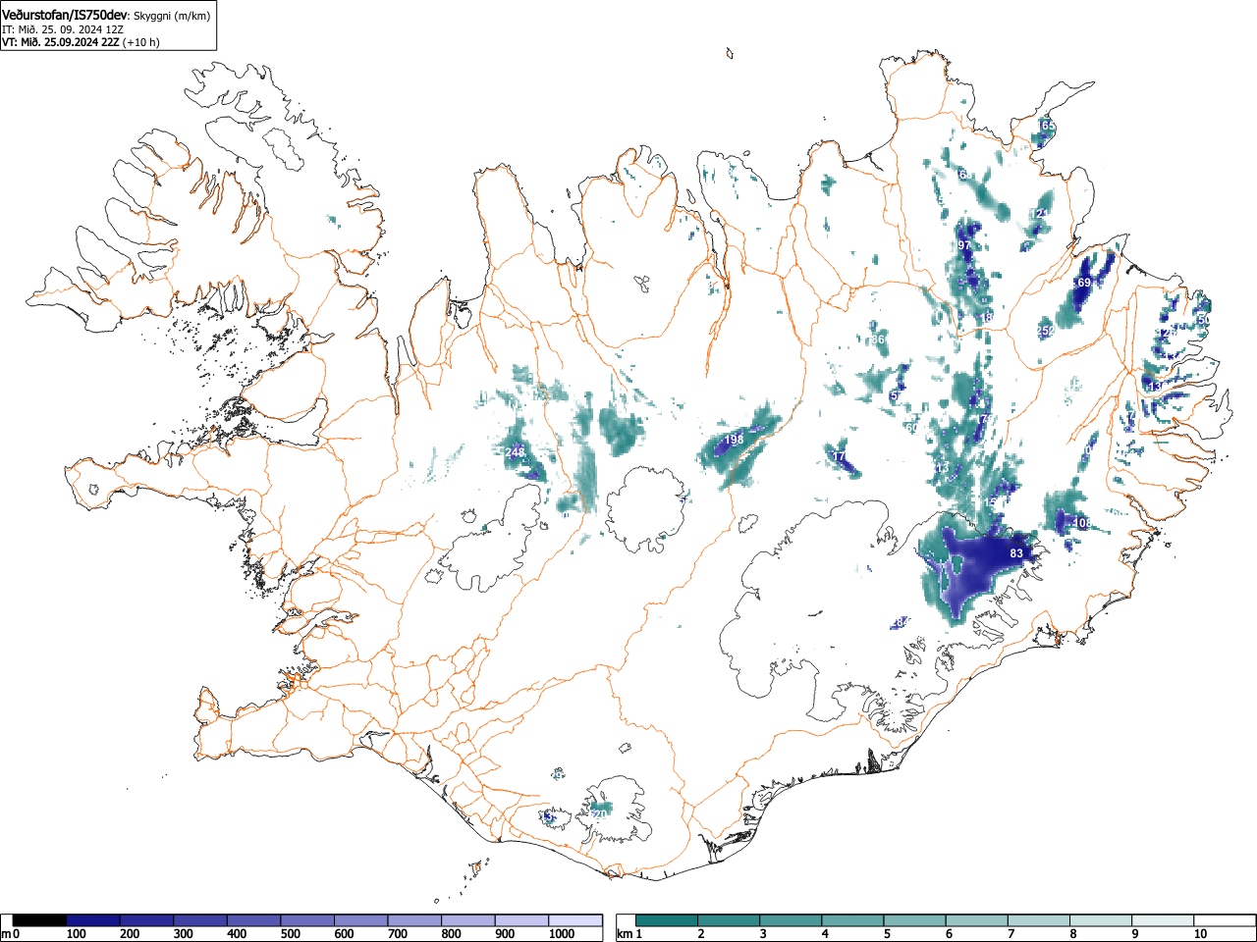Click the 'km' unit label of right legend
Image resolution: width=1257 pixels, height=942 pixels.
[x=625, y=934]
